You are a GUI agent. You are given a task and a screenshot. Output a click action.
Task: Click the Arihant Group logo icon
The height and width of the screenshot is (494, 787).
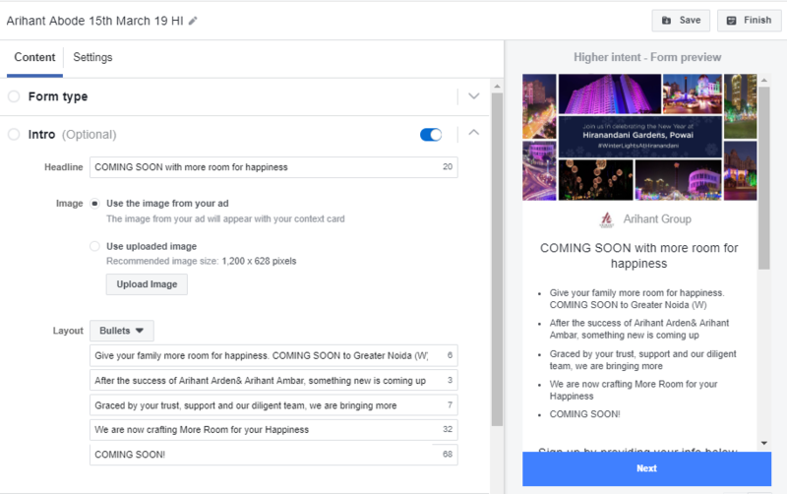pos(607,219)
